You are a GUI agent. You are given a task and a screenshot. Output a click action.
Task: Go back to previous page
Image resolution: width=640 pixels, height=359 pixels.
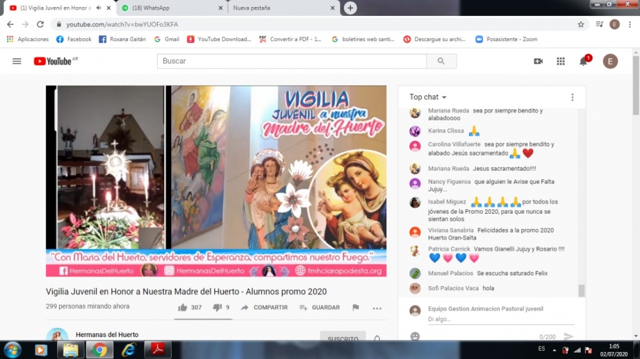(10, 24)
